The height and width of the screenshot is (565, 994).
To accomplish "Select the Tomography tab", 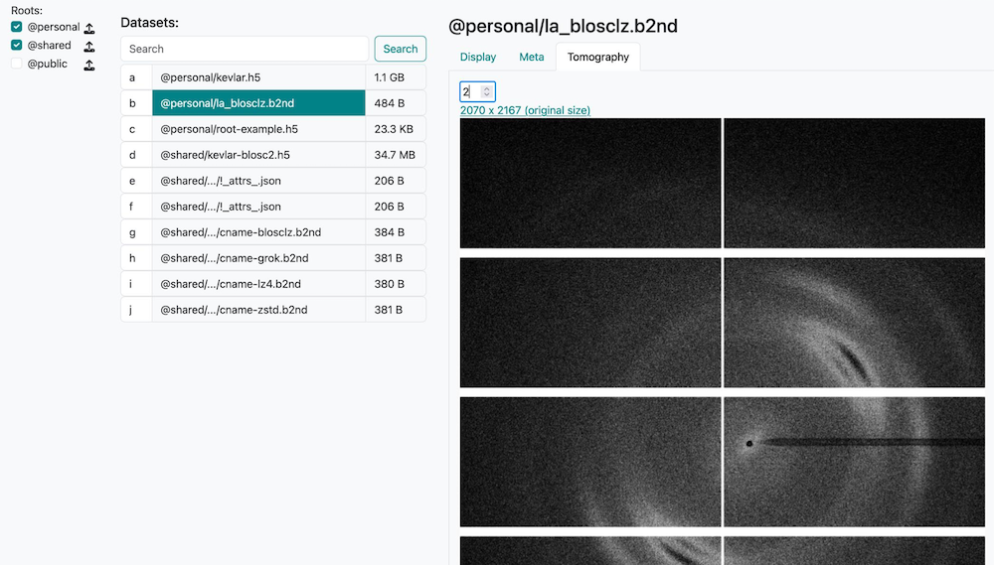I will [597, 57].
